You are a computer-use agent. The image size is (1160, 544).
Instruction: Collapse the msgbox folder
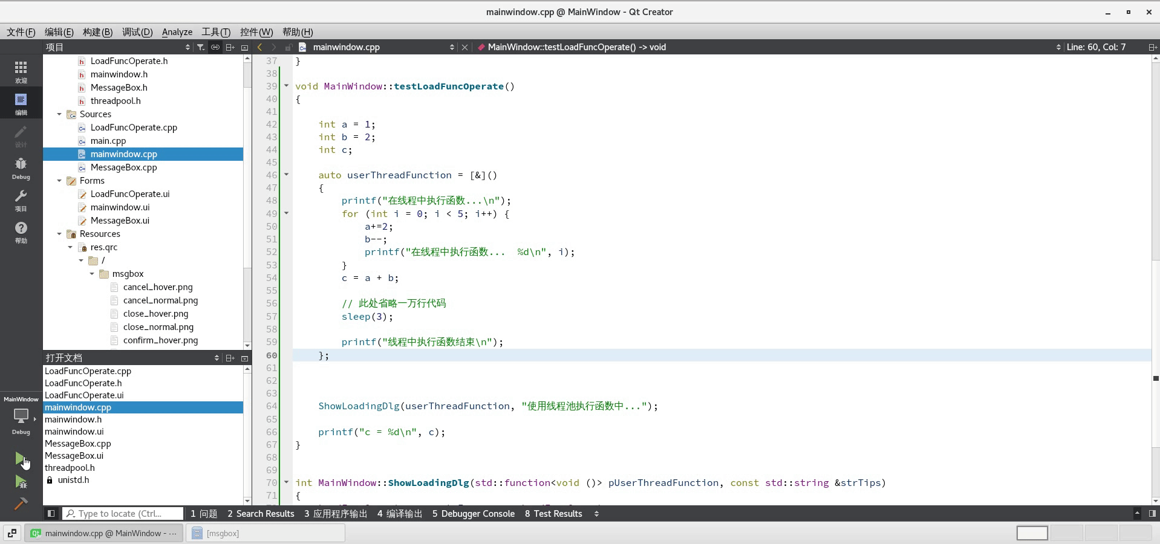click(92, 274)
